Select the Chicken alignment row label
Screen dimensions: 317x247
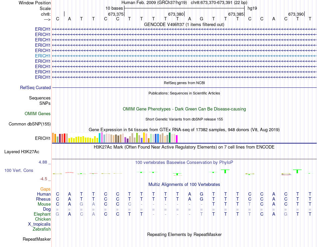[43, 219]
